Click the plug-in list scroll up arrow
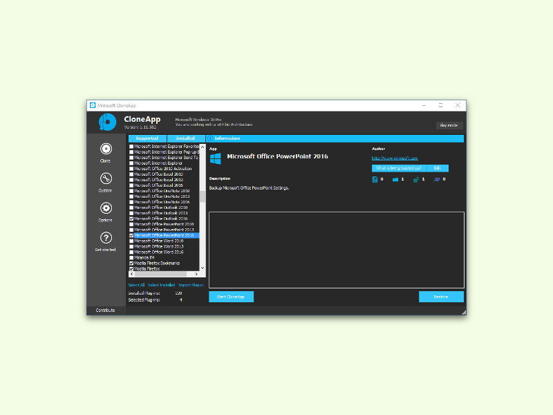The image size is (553, 415). coord(203,147)
